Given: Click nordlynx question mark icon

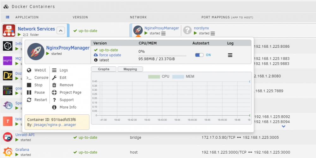Looking at the screenshot, I should (x=187, y=30).
